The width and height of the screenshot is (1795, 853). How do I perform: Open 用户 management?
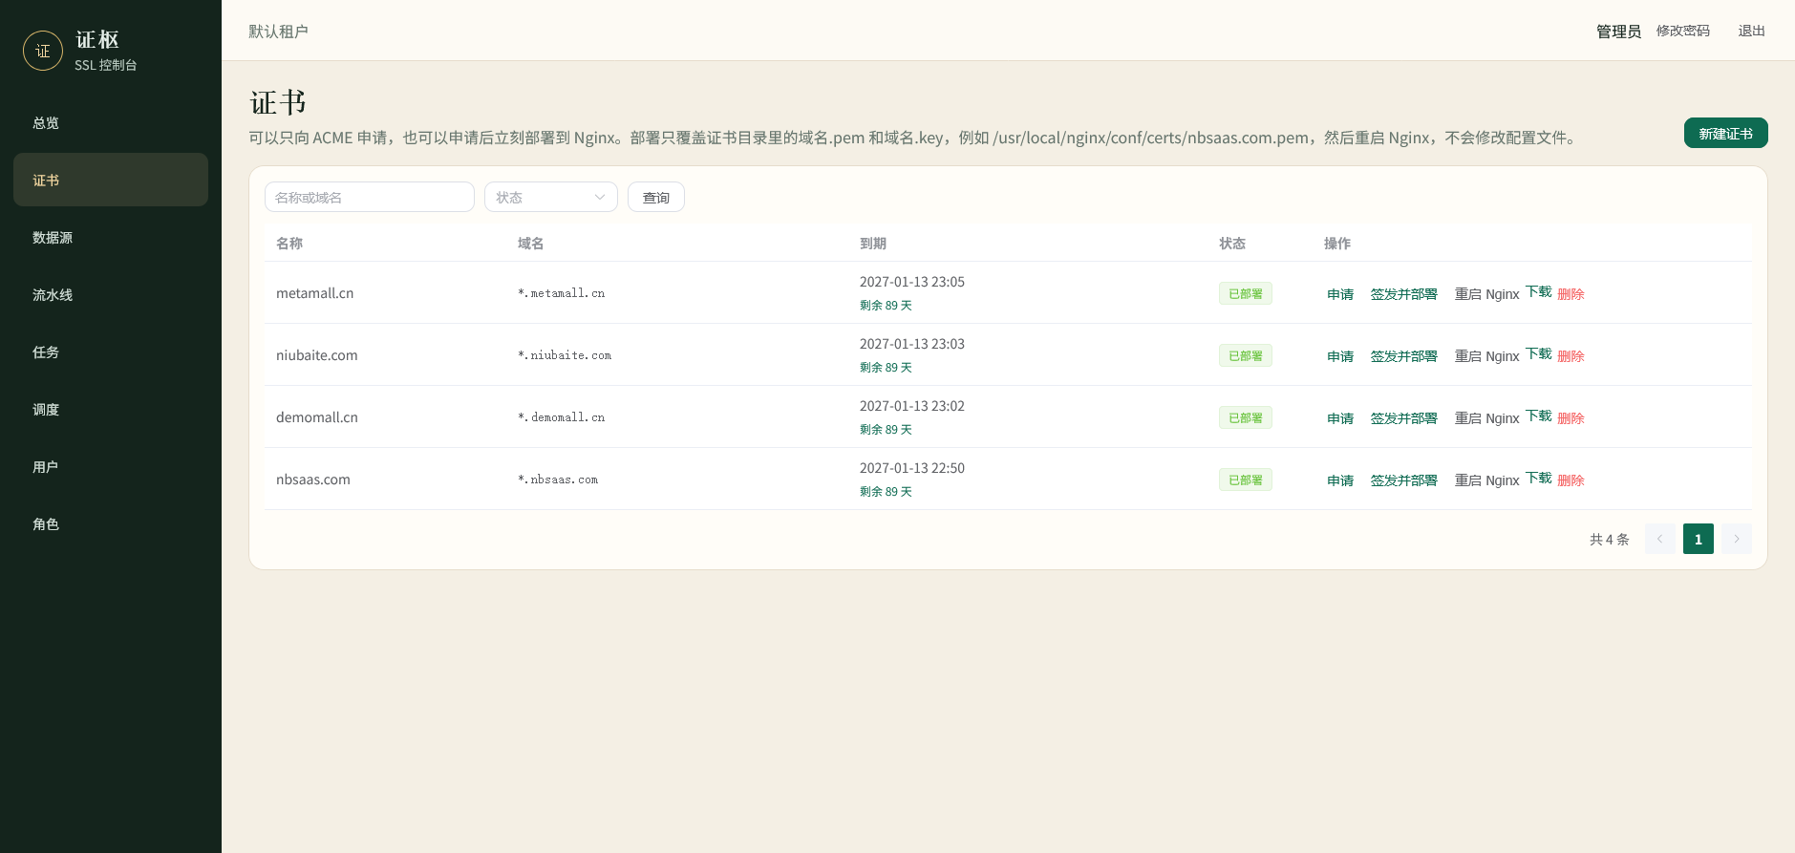111,466
